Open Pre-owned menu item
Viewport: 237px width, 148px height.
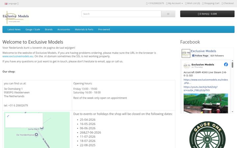[104, 30]
